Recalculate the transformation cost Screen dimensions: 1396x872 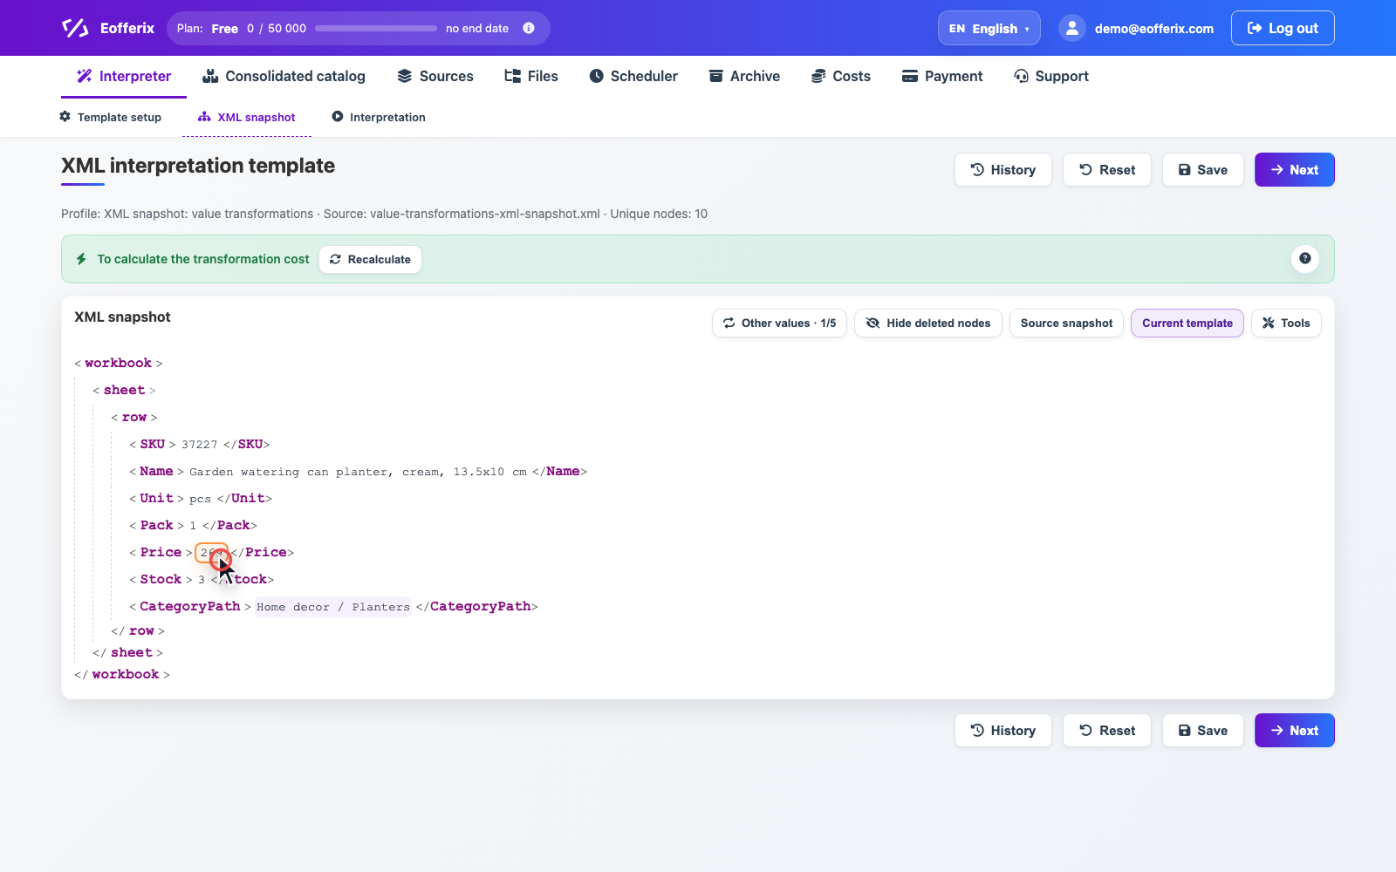(371, 259)
